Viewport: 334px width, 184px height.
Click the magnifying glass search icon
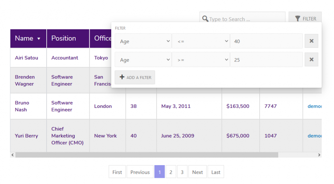tap(205, 19)
